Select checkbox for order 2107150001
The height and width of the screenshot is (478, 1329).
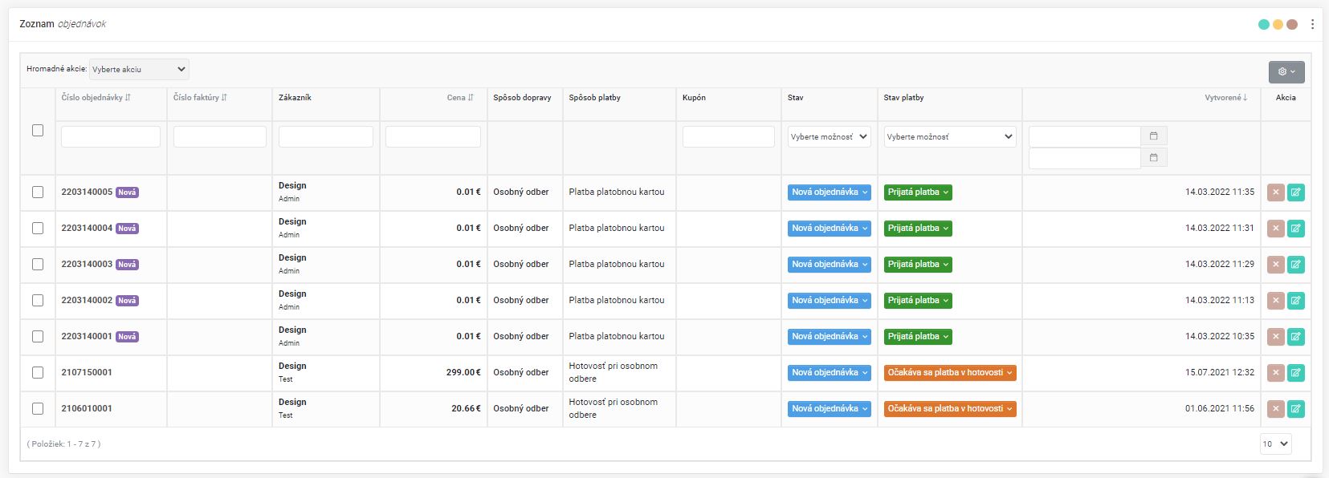38,372
